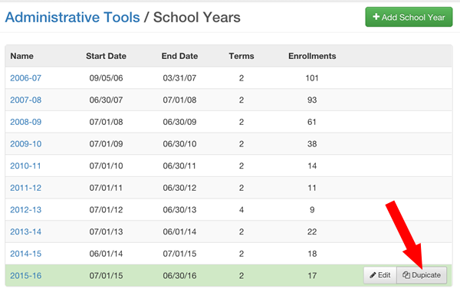Click the Edit button for 2015-16

380,275
